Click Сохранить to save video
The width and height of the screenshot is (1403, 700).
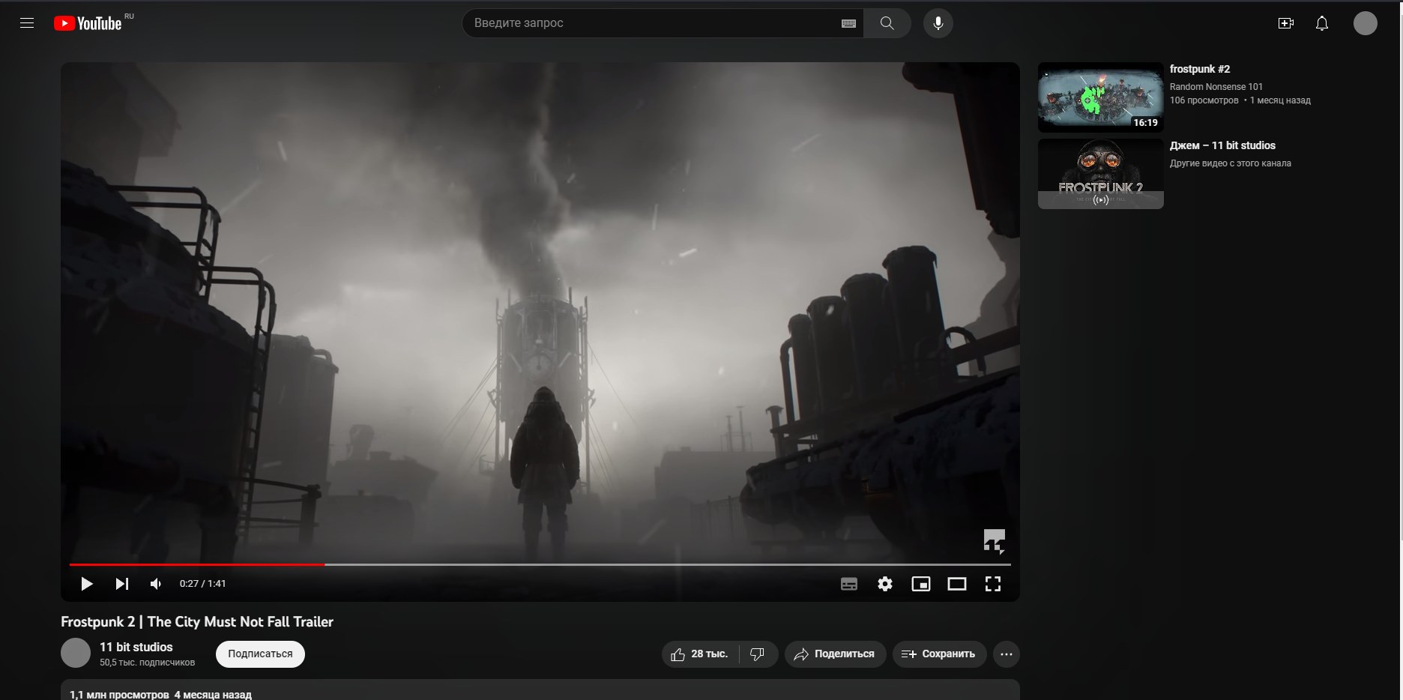pyautogui.click(x=939, y=654)
